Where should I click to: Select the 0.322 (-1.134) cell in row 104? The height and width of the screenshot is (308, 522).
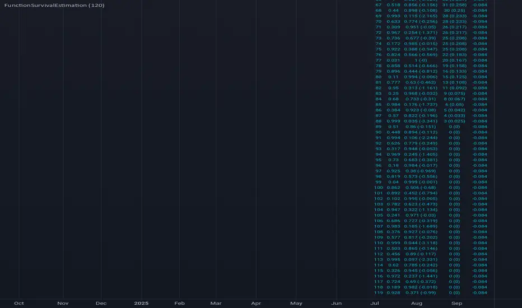421,210
